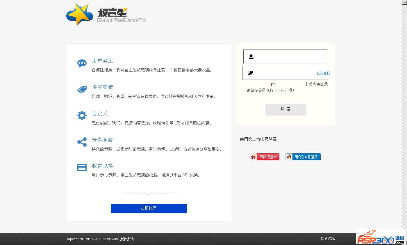
Task: Click the user icon in the username field
Action: [251, 57]
